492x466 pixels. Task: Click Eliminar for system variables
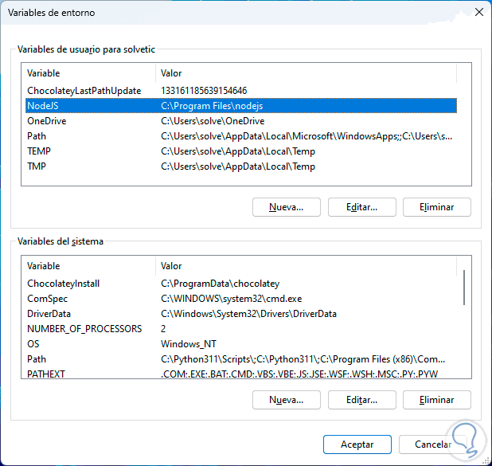pyautogui.click(x=437, y=400)
